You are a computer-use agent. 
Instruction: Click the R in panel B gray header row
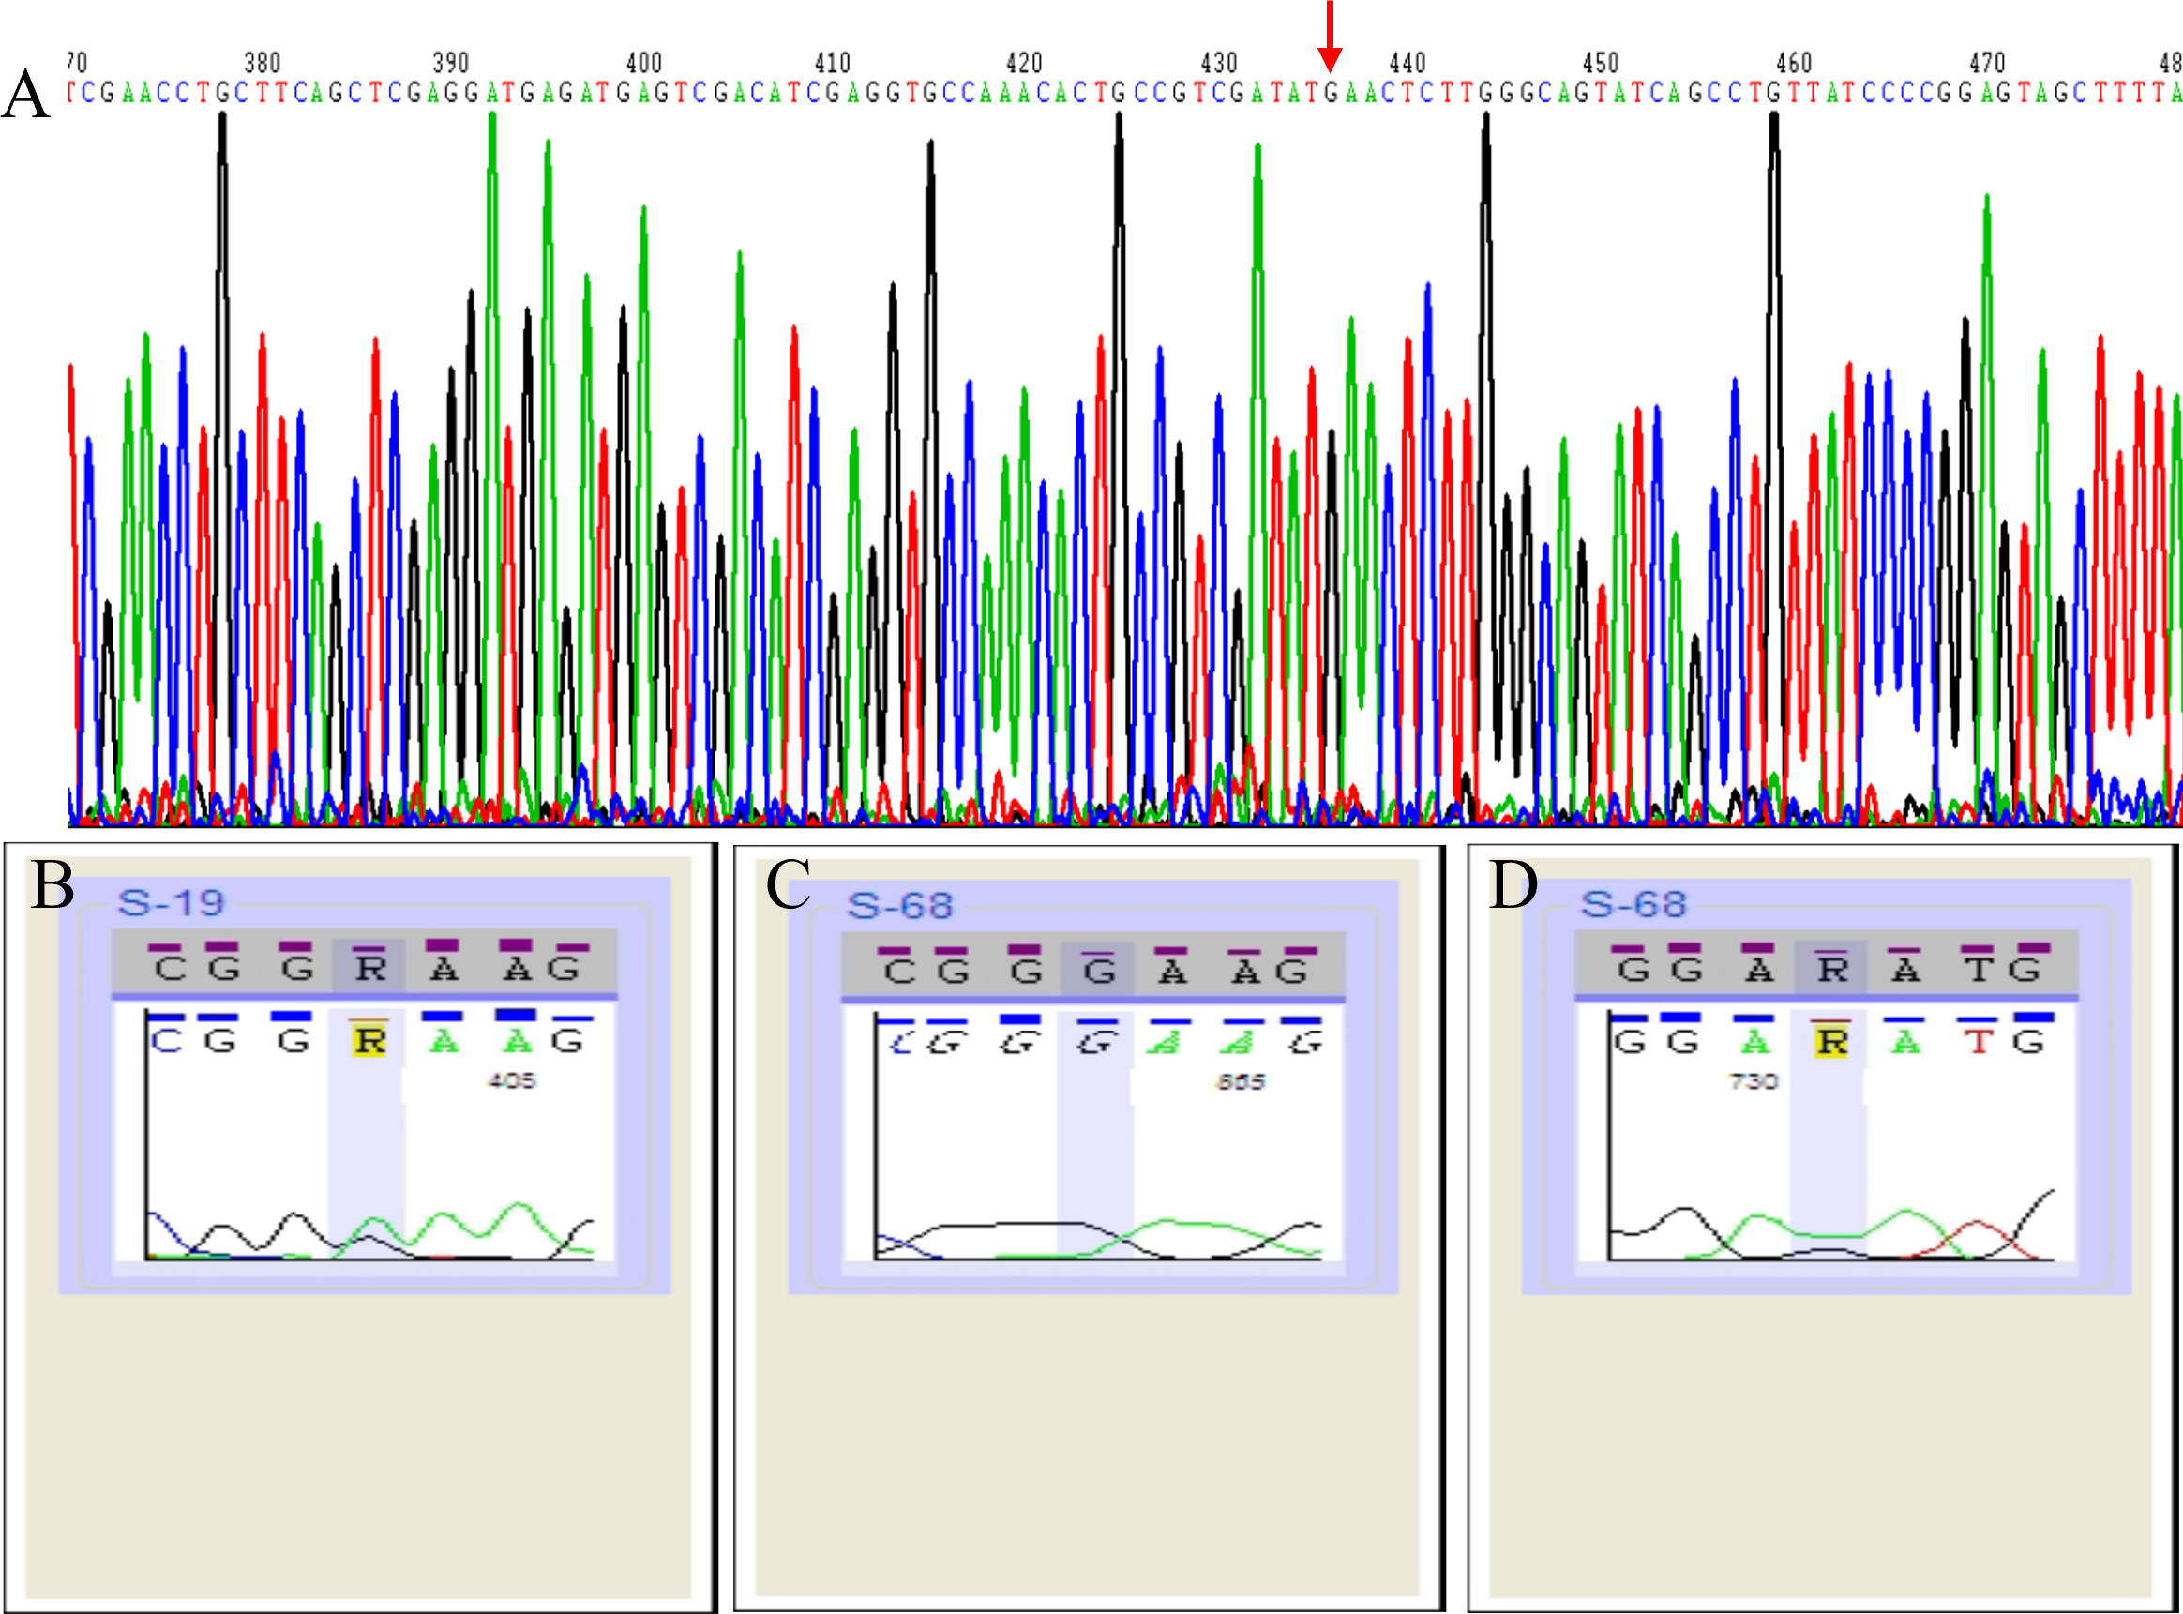tap(370, 968)
